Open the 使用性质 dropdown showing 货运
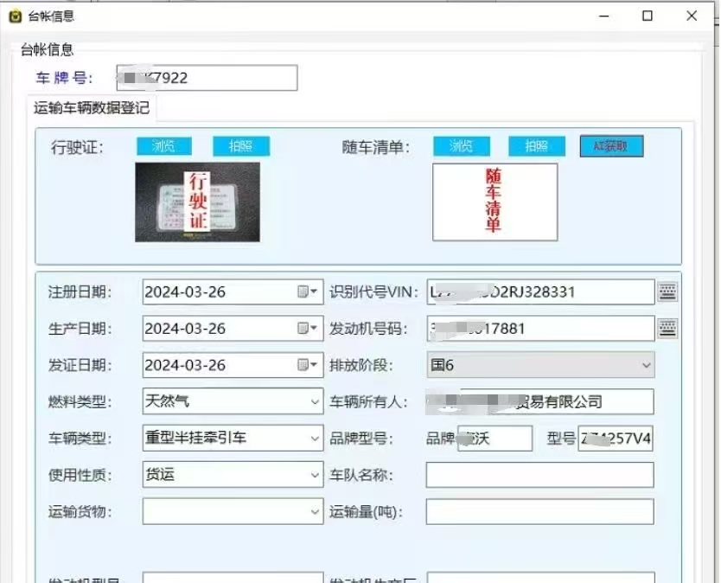721x583 pixels. tap(314, 475)
